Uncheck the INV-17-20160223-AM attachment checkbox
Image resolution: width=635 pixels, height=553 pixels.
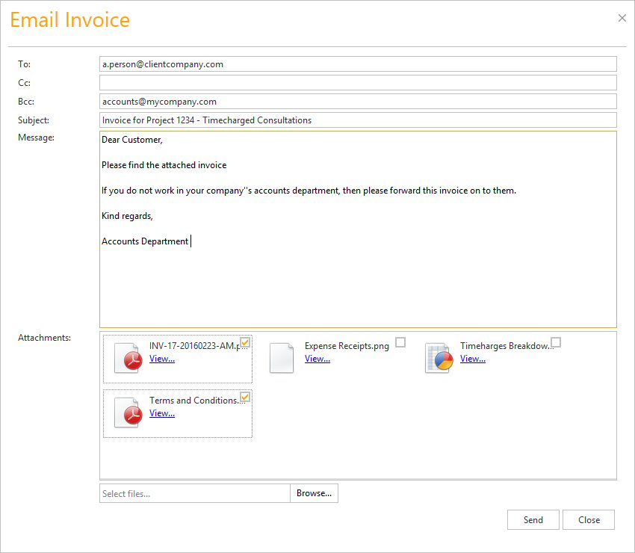tap(244, 342)
